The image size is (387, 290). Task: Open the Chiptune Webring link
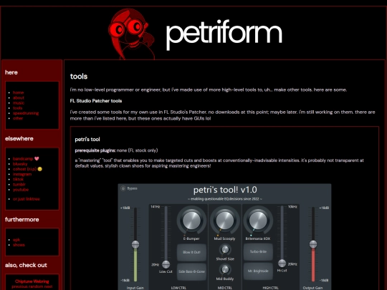pyautogui.click(x=32, y=281)
